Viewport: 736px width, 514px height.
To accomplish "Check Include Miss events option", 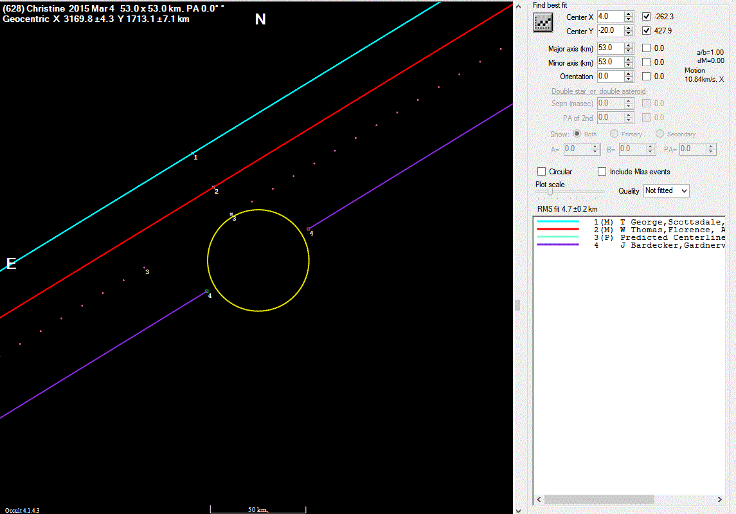I will [x=602, y=172].
